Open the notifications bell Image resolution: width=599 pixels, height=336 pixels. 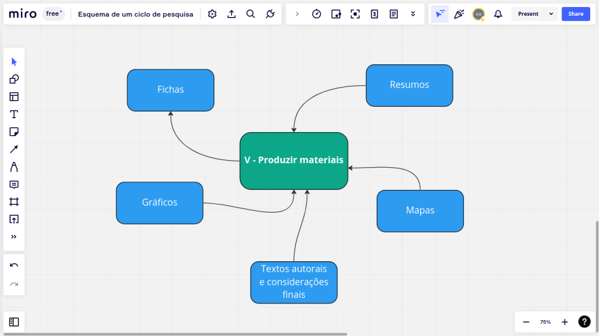(x=498, y=14)
